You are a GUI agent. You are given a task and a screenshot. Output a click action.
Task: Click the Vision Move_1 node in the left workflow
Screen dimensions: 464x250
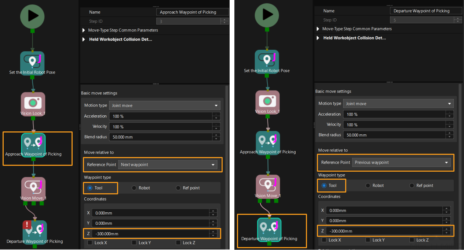click(x=33, y=187)
